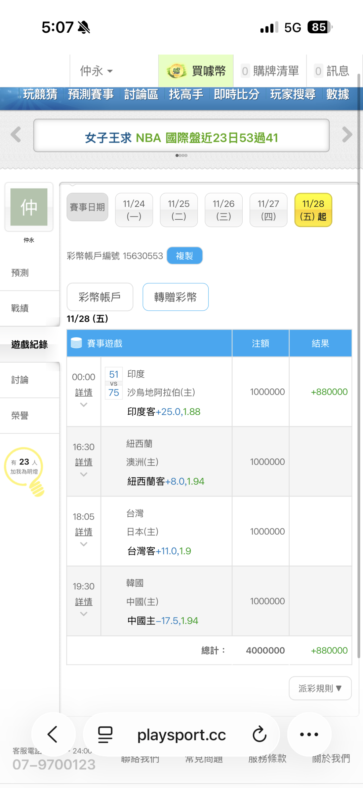363x788 pixels.
Task: Go to previous banner with left arrow
Action: 16,135
